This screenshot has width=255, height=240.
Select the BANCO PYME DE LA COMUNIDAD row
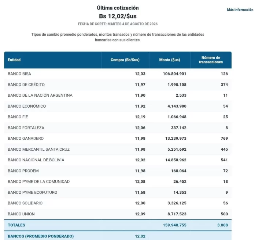118,182
